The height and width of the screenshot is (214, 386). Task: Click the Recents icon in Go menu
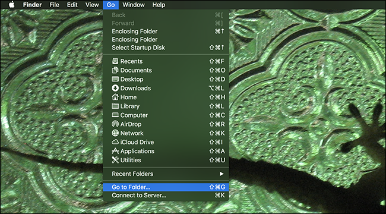click(x=115, y=61)
